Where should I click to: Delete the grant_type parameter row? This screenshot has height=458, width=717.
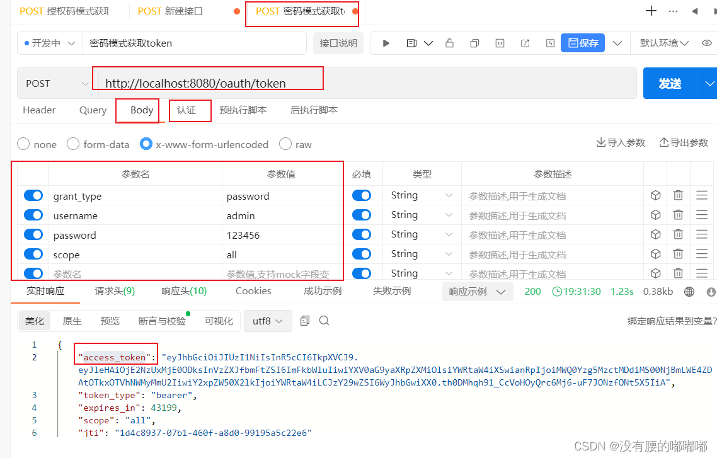coord(678,196)
